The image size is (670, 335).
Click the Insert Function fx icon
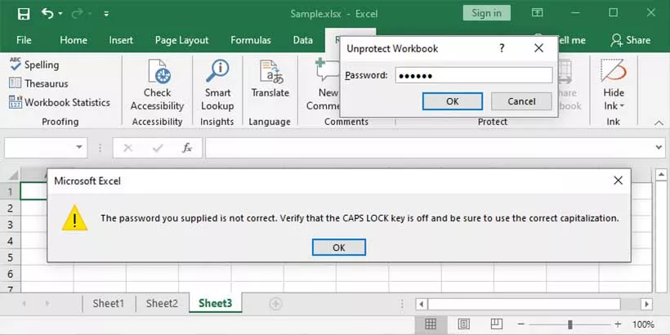(187, 148)
